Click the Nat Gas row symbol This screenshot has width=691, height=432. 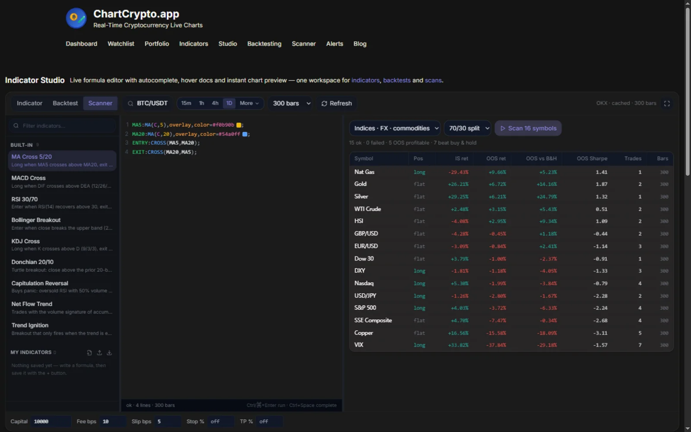[x=364, y=172]
